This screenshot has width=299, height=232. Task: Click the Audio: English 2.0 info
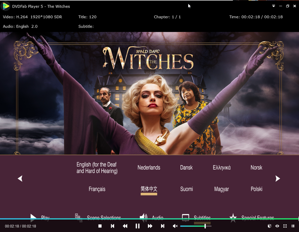(x=20, y=26)
